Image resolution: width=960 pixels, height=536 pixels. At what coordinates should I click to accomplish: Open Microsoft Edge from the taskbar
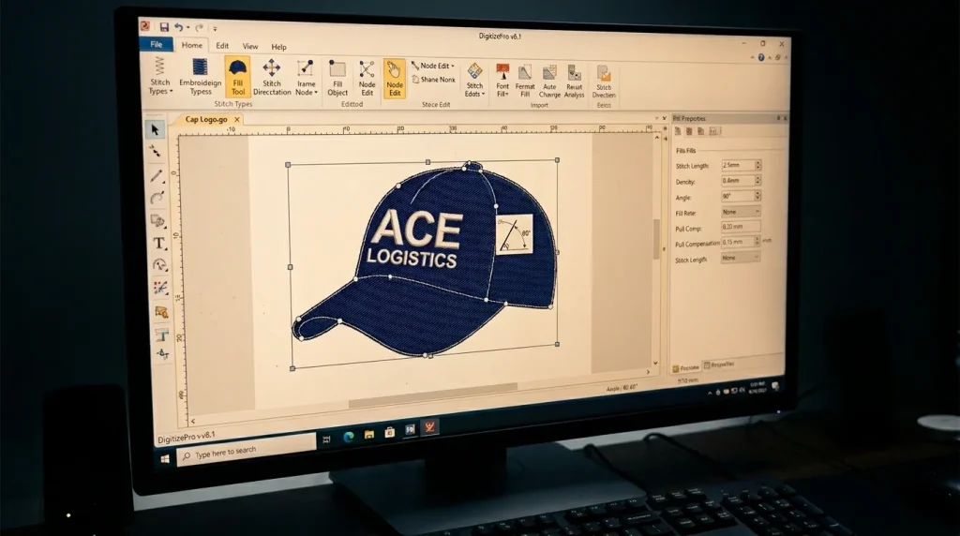349,437
